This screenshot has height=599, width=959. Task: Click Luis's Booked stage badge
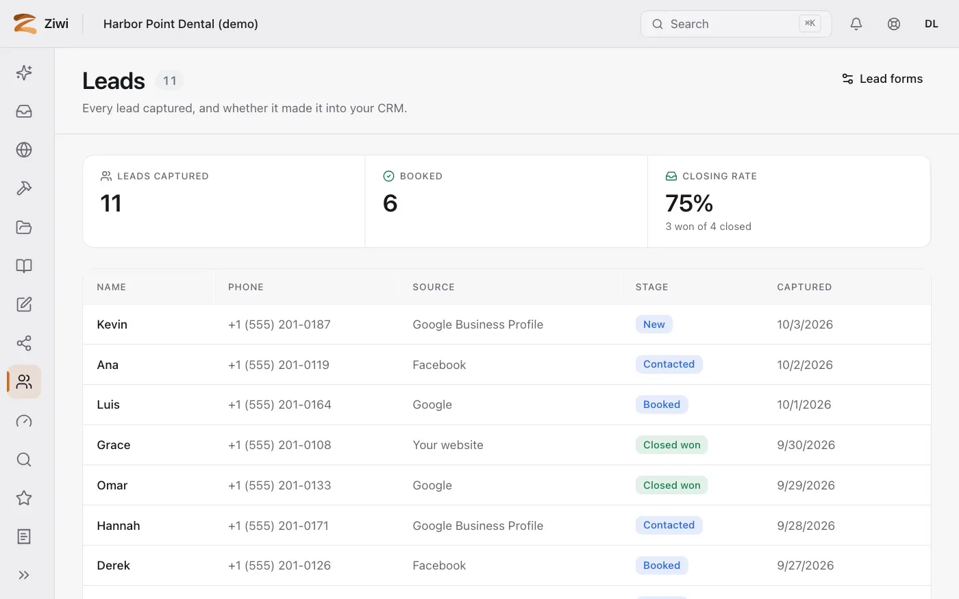point(662,405)
